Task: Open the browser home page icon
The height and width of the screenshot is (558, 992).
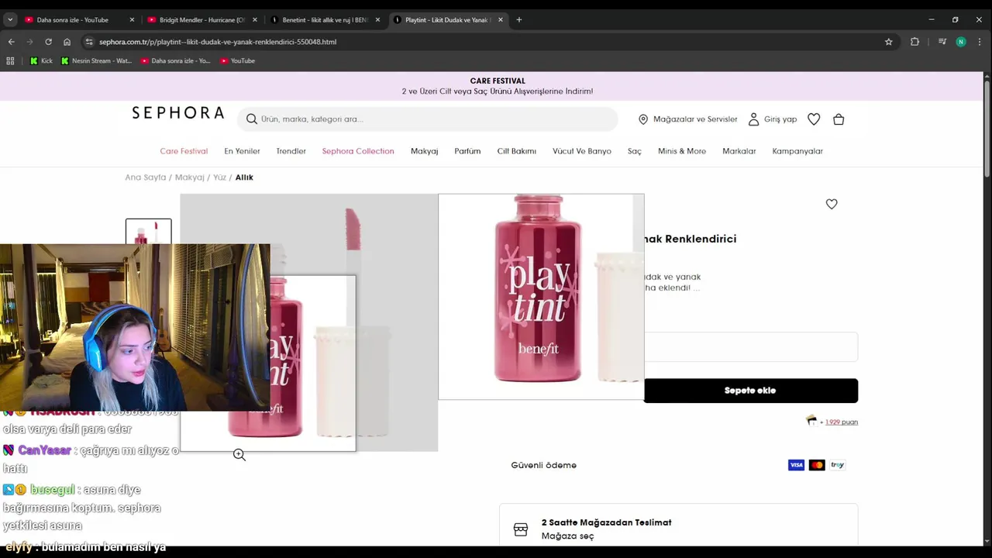Action: 67,42
